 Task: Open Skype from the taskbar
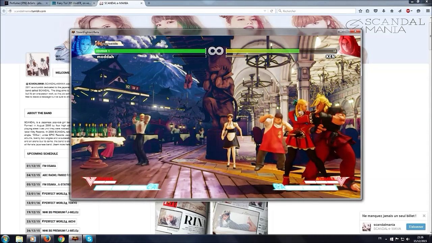[89, 239]
